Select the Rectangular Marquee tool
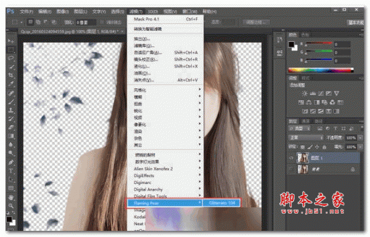The width and height of the screenshot is (370, 237). (x=11, y=50)
